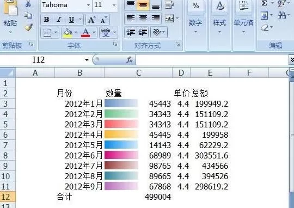The width and height of the screenshot is (294, 208).
Task: Click the Clear eraser icon
Action: click(265, 27)
